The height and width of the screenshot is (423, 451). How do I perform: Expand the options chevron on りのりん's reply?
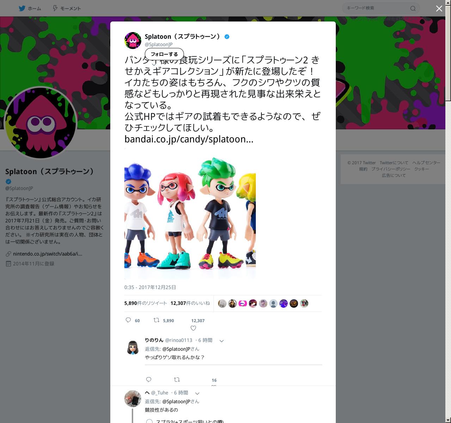222,341
